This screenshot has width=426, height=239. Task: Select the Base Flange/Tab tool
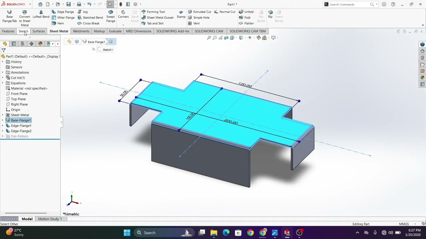coord(9,16)
